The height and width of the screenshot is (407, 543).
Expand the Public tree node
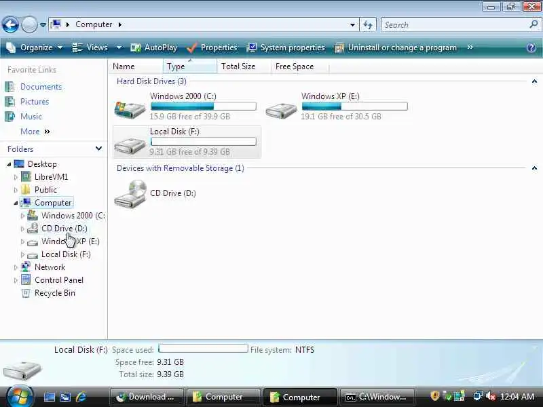(16, 190)
